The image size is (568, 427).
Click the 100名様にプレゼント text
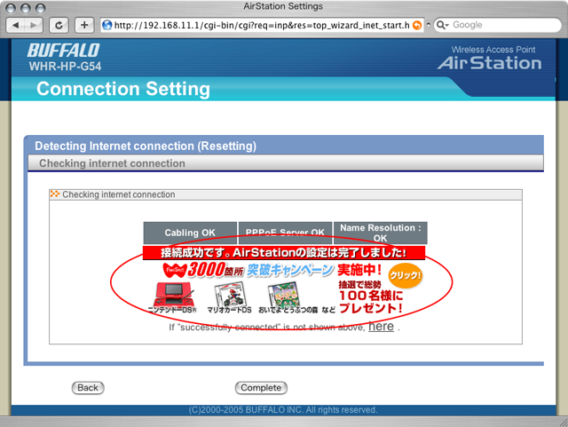[371, 302]
